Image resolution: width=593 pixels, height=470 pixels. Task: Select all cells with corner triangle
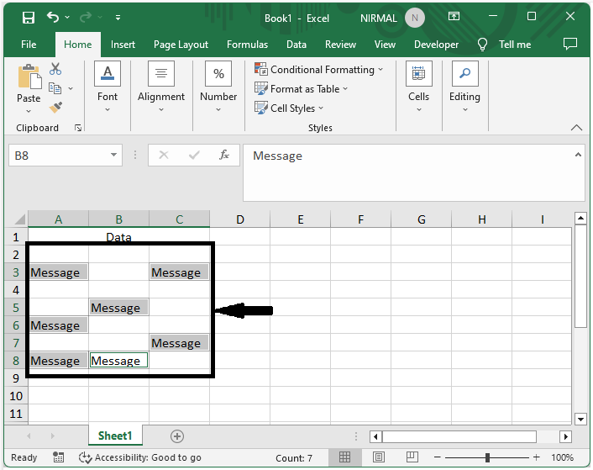pyautogui.click(x=18, y=219)
